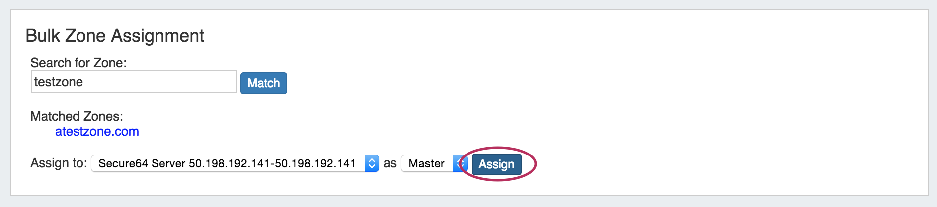The height and width of the screenshot is (207, 937).
Task: Focus the field containing "testzone"
Action: (x=134, y=82)
